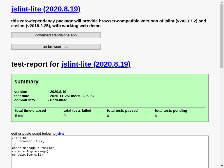224x168 pixels.
Task: Click the edit or paste script instruction text
Action: (x=33, y=134)
